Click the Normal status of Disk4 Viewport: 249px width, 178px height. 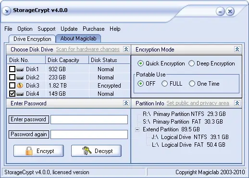(x=106, y=94)
